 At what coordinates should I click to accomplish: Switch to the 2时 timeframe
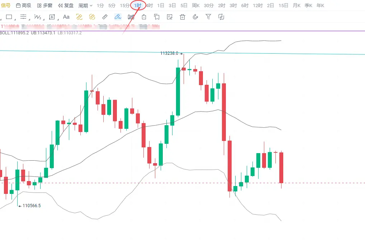[x=222, y=6]
